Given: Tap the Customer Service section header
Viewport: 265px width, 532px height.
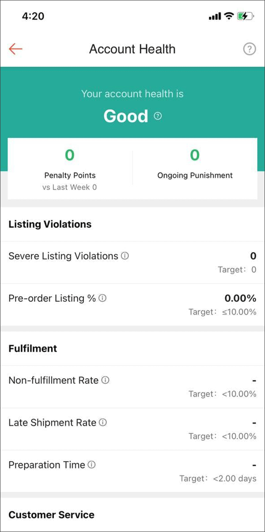Looking at the screenshot, I should click(x=51, y=514).
